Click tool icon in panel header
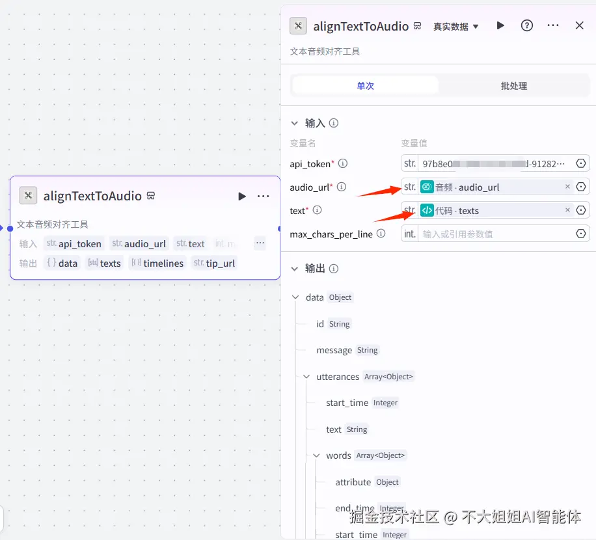 299,26
